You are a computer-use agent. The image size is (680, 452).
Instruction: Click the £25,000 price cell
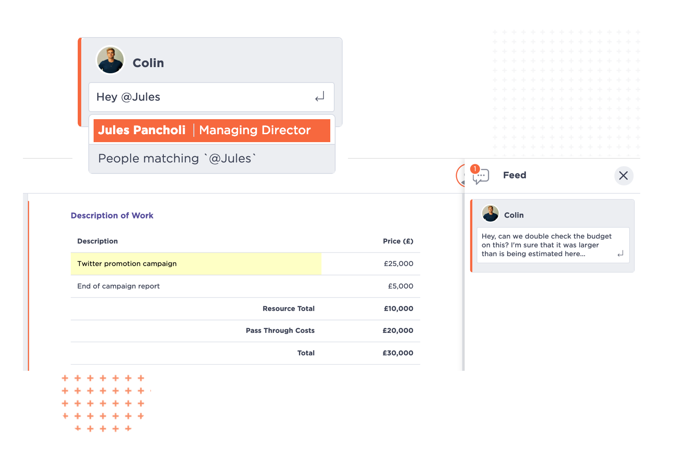[x=399, y=264]
